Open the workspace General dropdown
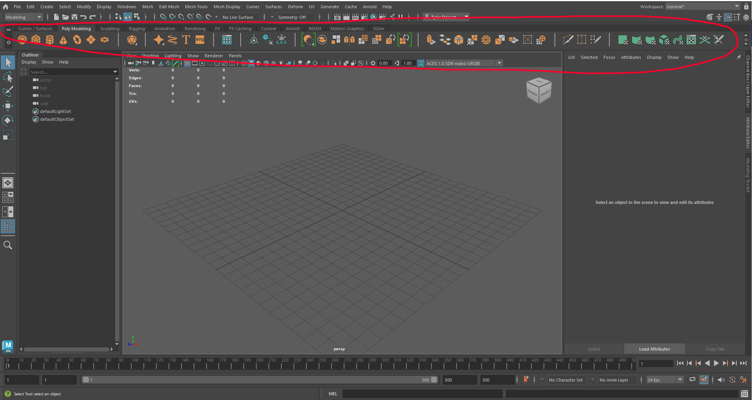 pos(703,6)
